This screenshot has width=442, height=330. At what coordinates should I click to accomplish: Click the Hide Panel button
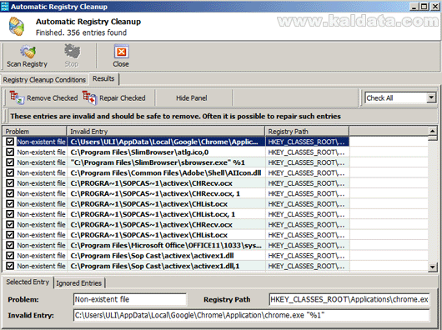(x=192, y=98)
